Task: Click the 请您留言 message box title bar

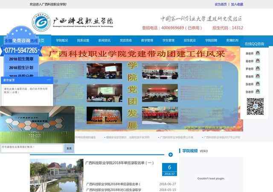Action: click(27, 80)
